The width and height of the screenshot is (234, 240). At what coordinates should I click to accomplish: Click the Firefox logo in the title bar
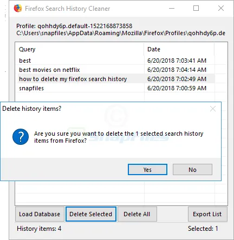[18, 8]
